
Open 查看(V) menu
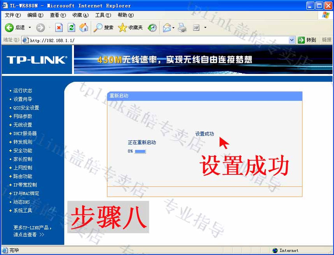coord(58,15)
